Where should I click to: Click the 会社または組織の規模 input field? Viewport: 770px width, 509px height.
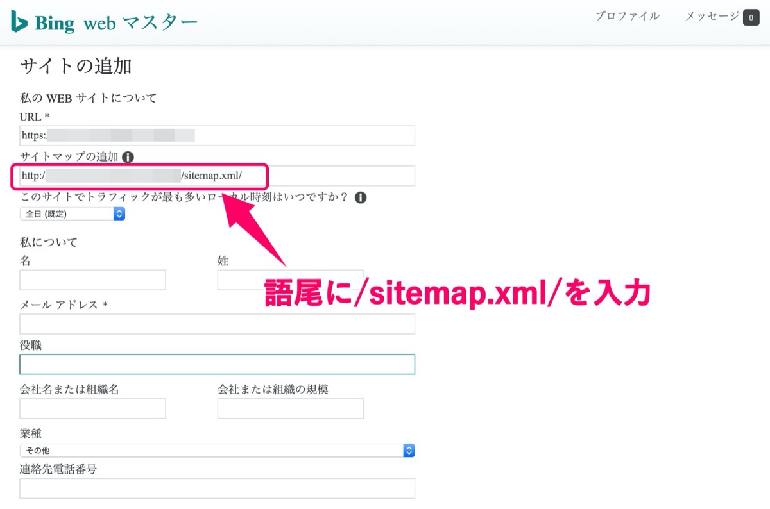click(x=291, y=408)
